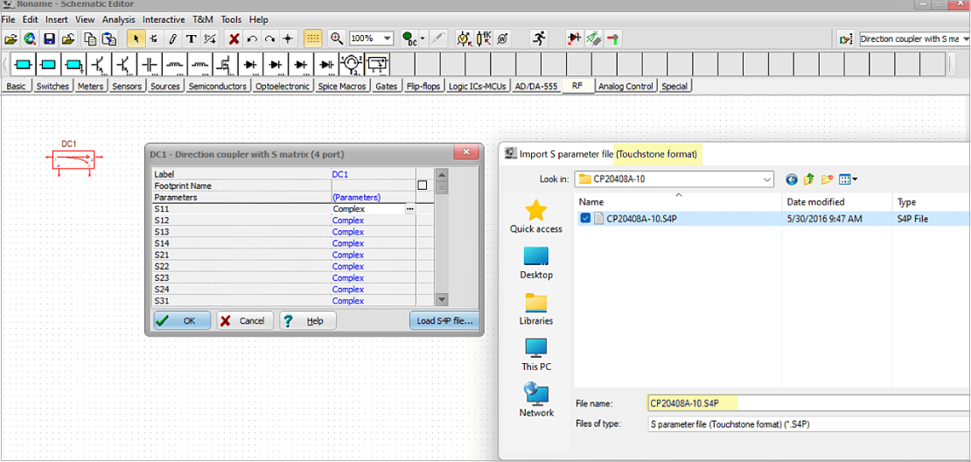971x462 pixels.
Task: Toggle the CP20408A-10.S4P file checkbox
Action: click(x=584, y=218)
